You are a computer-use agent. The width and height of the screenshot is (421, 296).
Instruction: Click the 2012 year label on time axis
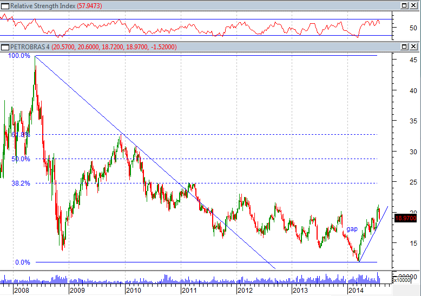(245, 291)
